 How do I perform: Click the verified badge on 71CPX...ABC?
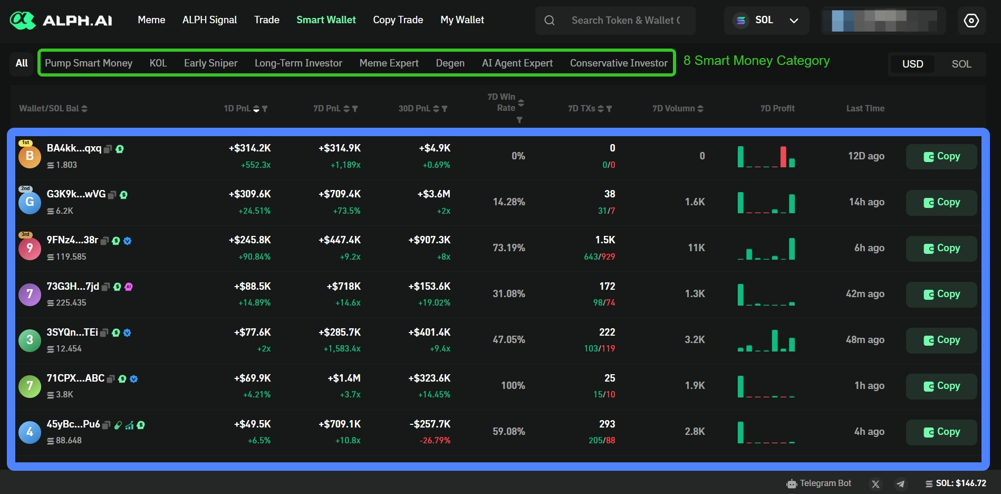(x=134, y=379)
